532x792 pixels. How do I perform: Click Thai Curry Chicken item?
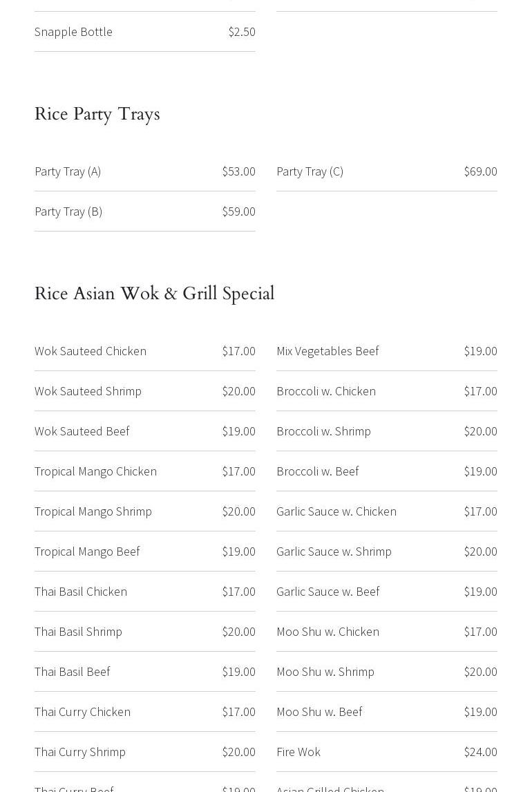coord(82,712)
